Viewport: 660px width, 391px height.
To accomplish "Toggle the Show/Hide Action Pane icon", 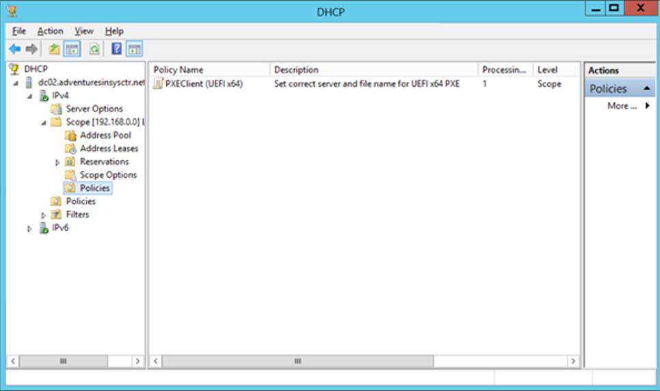I will coord(134,49).
